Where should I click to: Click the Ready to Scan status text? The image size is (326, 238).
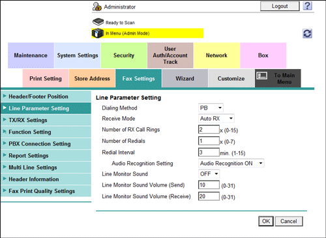coord(120,23)
